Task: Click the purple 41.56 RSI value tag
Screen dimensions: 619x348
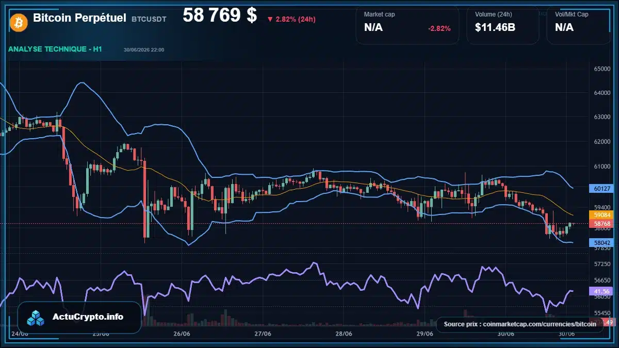Action: (602, 291)
